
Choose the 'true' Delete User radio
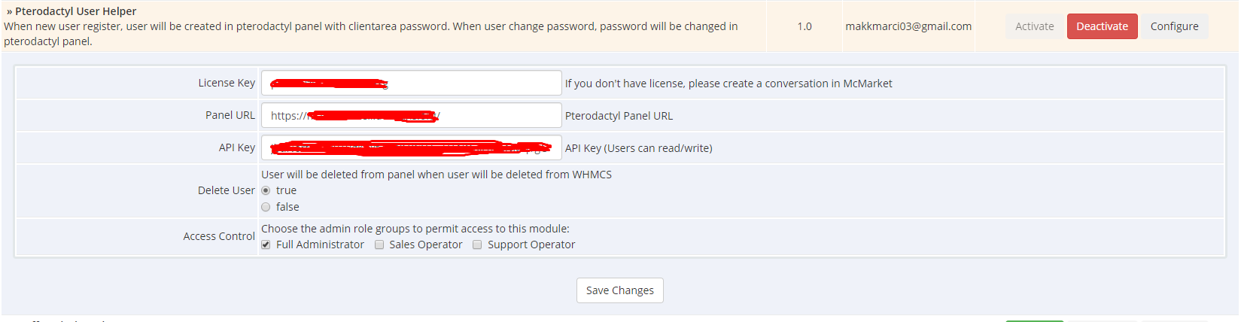(266, 190)
